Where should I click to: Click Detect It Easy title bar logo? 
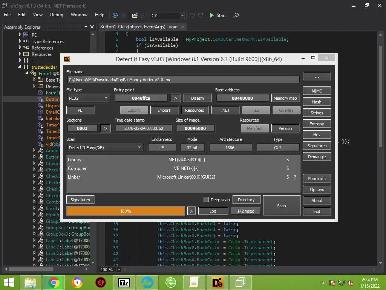coord(67,59)
